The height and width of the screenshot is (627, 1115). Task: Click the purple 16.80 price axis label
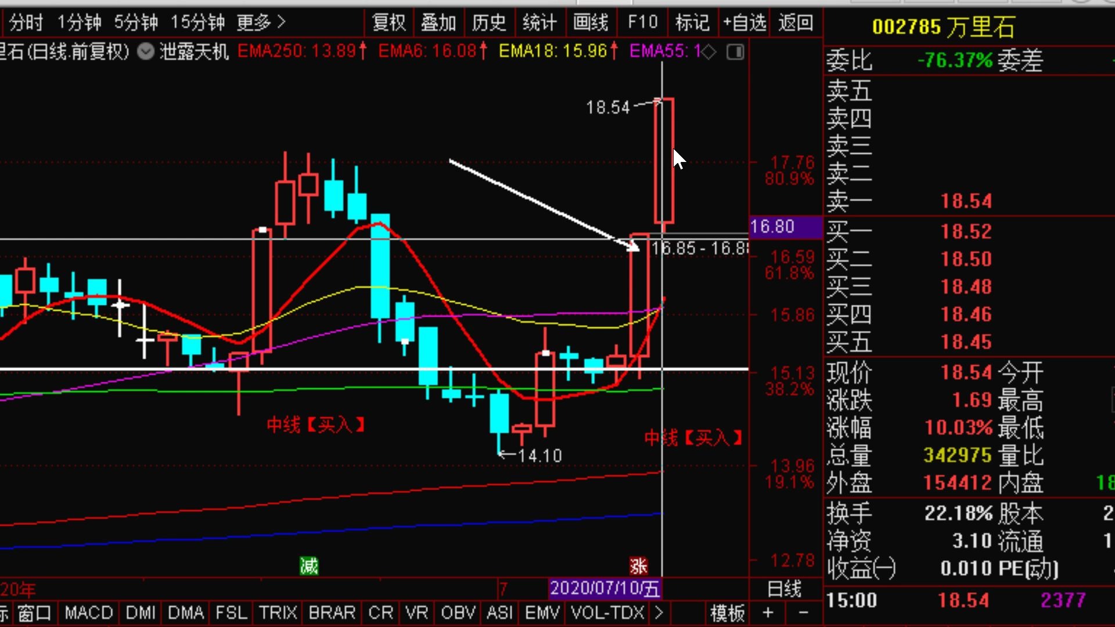coord(786,226)
